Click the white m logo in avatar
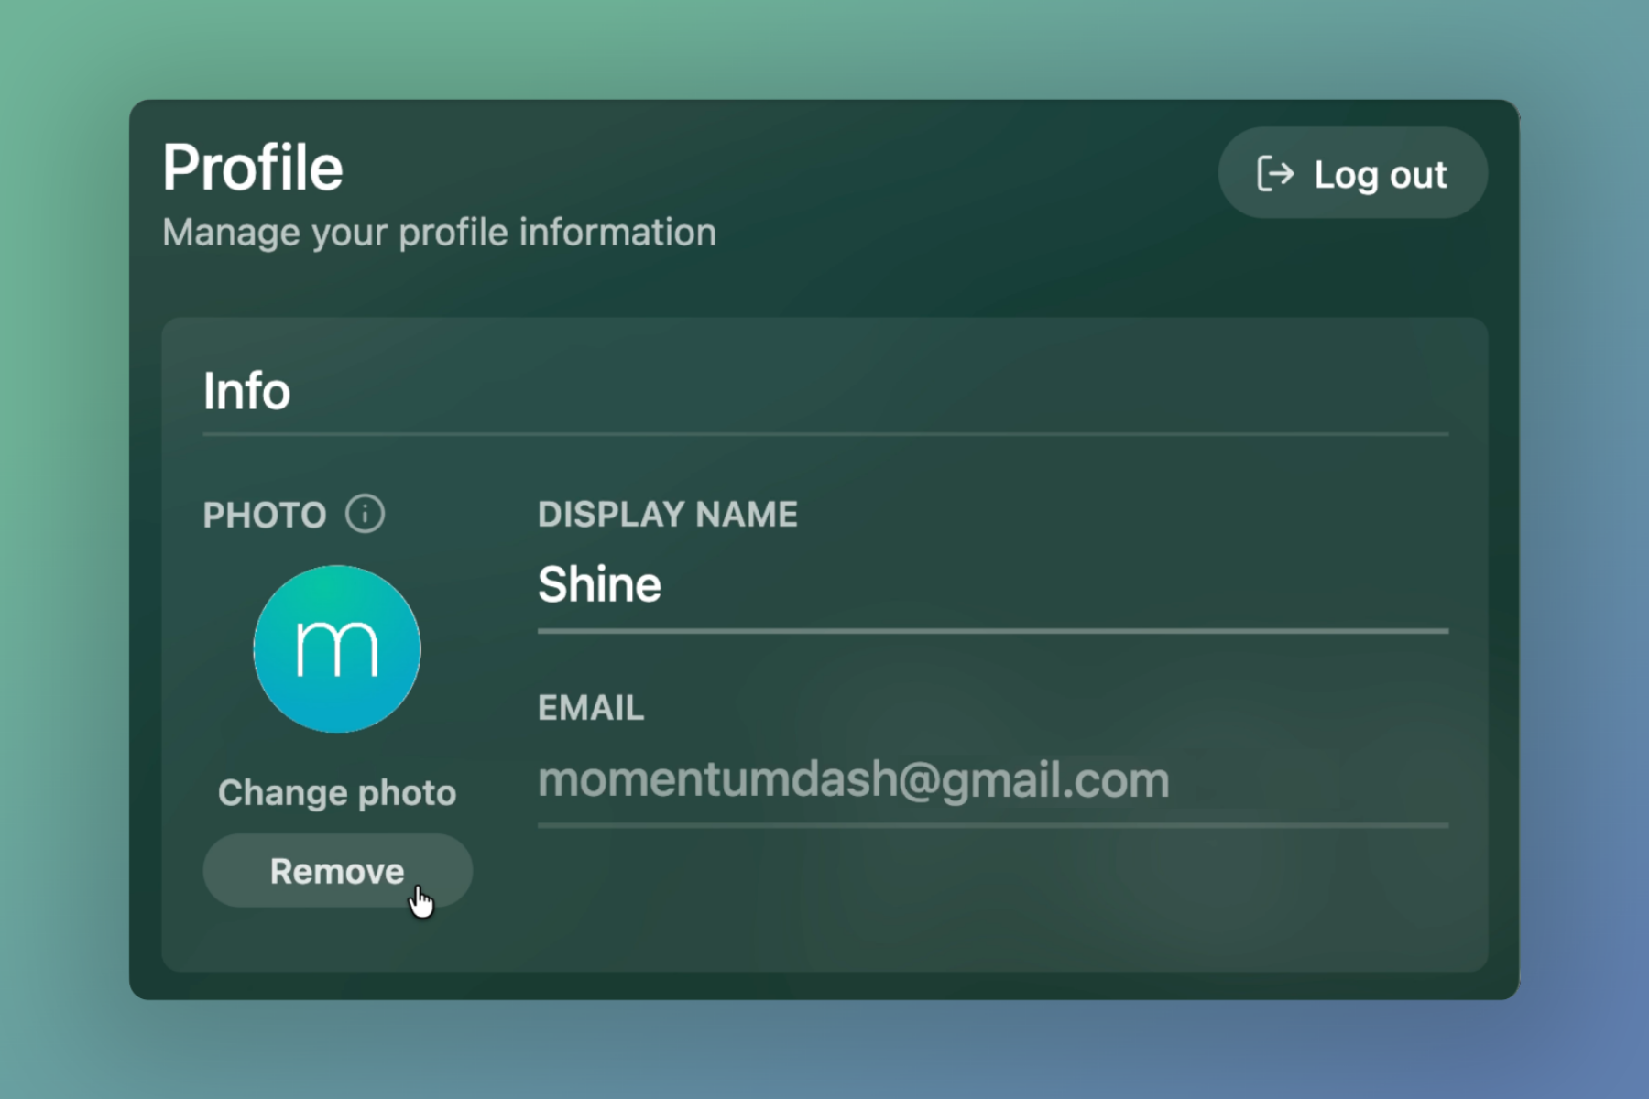Screen dimensions: 1649x1099 tap(336, 647)
